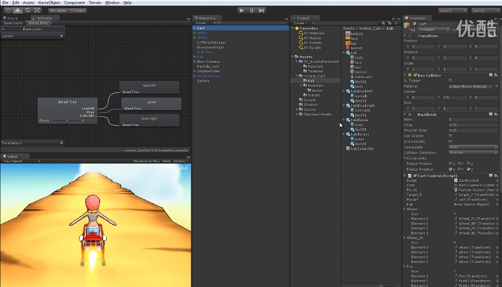Open the GameObject menu
This screenshot has width=502, height=287.
pos(49,2)
